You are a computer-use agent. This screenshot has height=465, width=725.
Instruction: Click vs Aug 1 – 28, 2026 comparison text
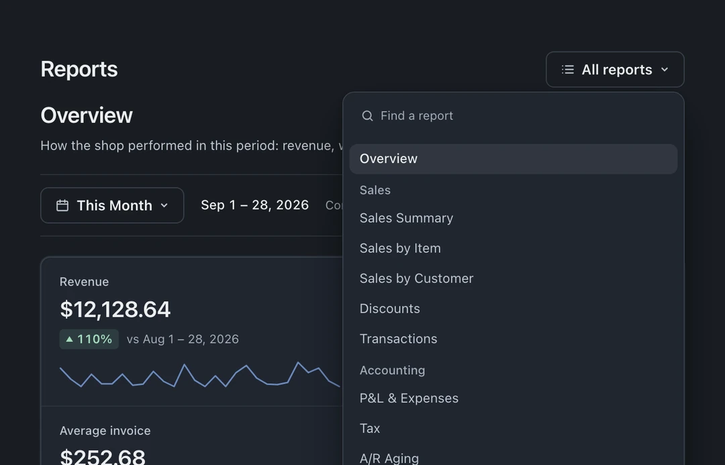click(183, 340)
